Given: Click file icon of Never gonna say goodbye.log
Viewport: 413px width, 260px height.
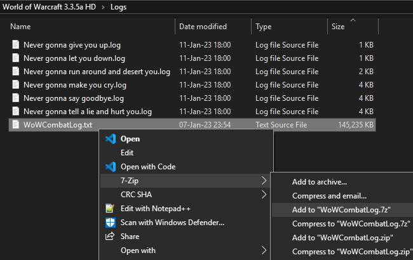Looking at the screenshot, I should [x=16, y=98].
